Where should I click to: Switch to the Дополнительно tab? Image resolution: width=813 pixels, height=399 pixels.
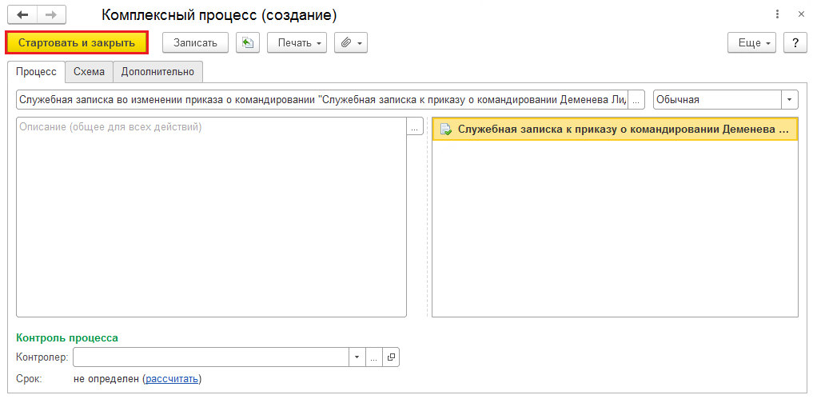[157, 72]
